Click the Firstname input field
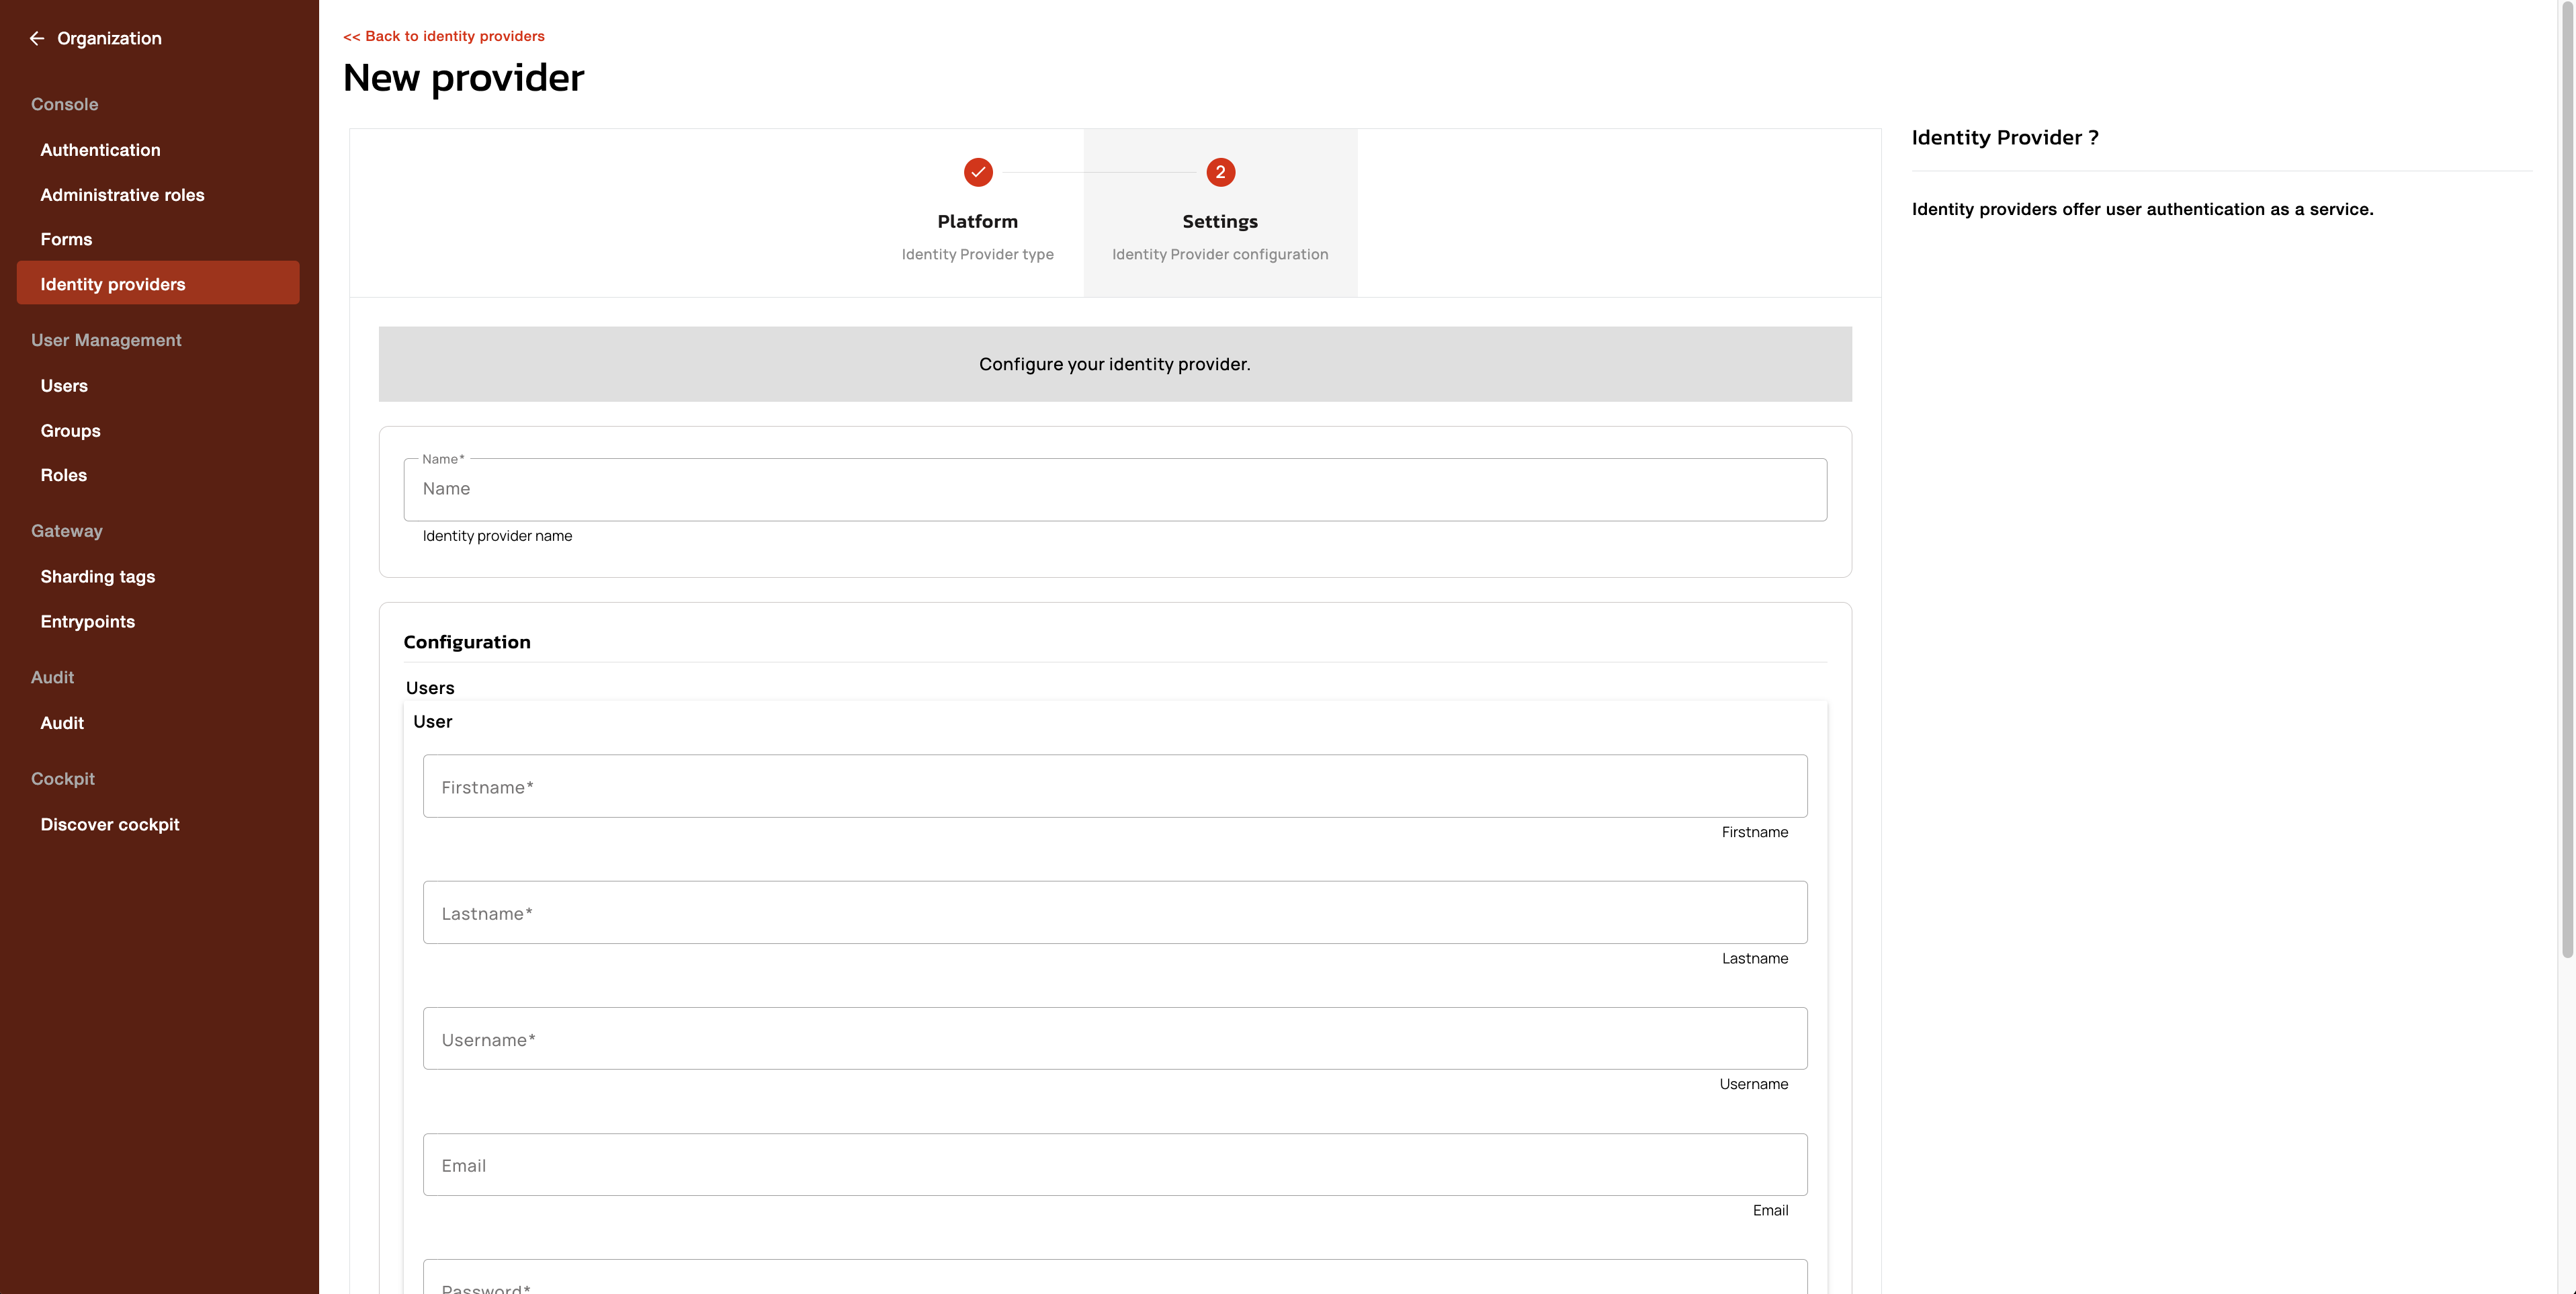 1114,787
